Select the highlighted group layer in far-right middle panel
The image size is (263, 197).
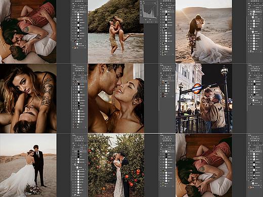click(256, 97)
